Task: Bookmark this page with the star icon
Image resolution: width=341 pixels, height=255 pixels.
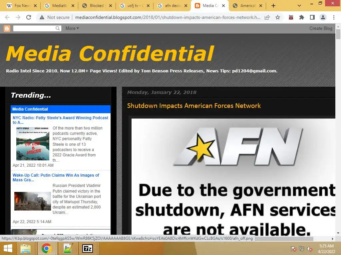Action: coord(278,17)
